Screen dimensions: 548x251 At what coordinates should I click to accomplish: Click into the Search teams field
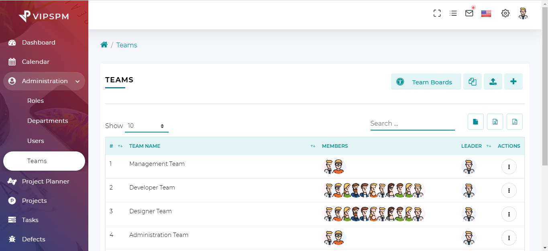coord(412,124)
